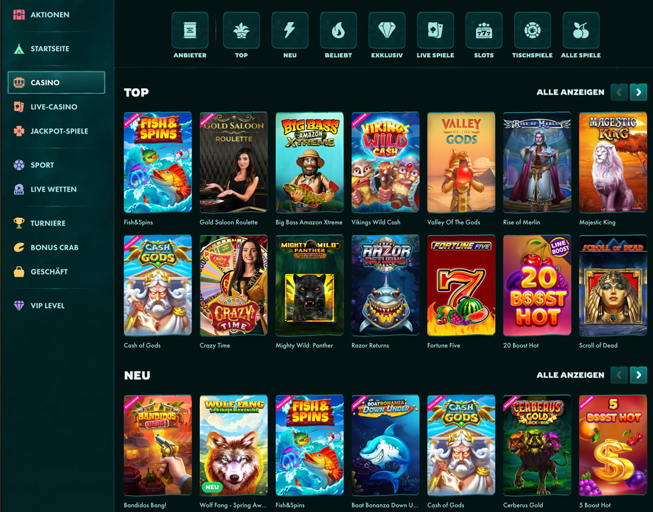Open Vikings Wild Cash game thumbnail
The image size is (653, 512).
pos(385,162)
